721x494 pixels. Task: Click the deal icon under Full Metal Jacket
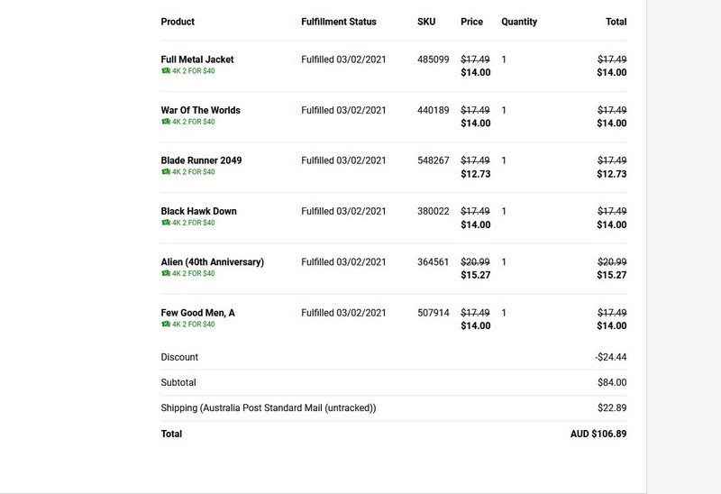(166, 71)
